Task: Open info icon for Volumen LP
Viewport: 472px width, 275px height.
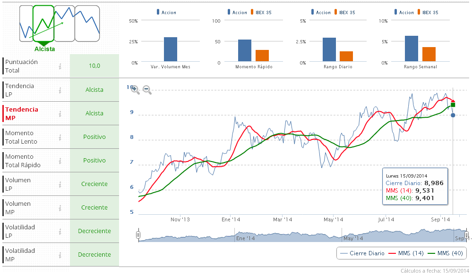Action: [x=60, y=184]
